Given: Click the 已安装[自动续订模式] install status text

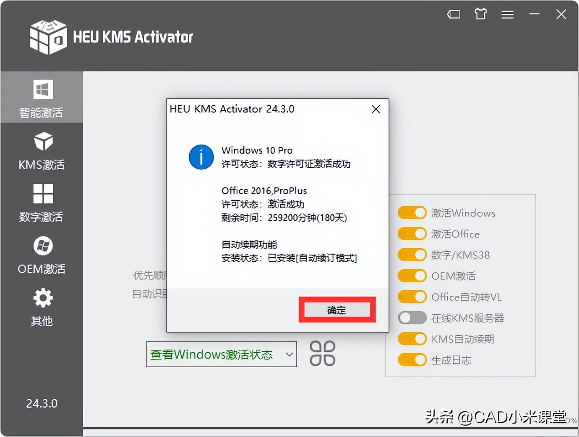Looking at the screenshot, I should click(x=313, y=258).
